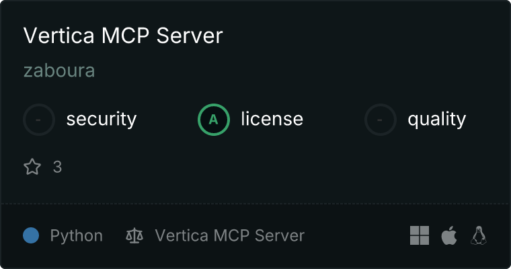The image size is (511, 269).
Task: Click the dash inside quality badge
Action: click(380, 120)
